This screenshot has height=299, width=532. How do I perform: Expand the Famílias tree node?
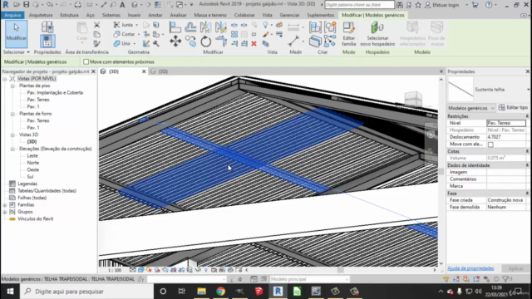pos(5,205)
